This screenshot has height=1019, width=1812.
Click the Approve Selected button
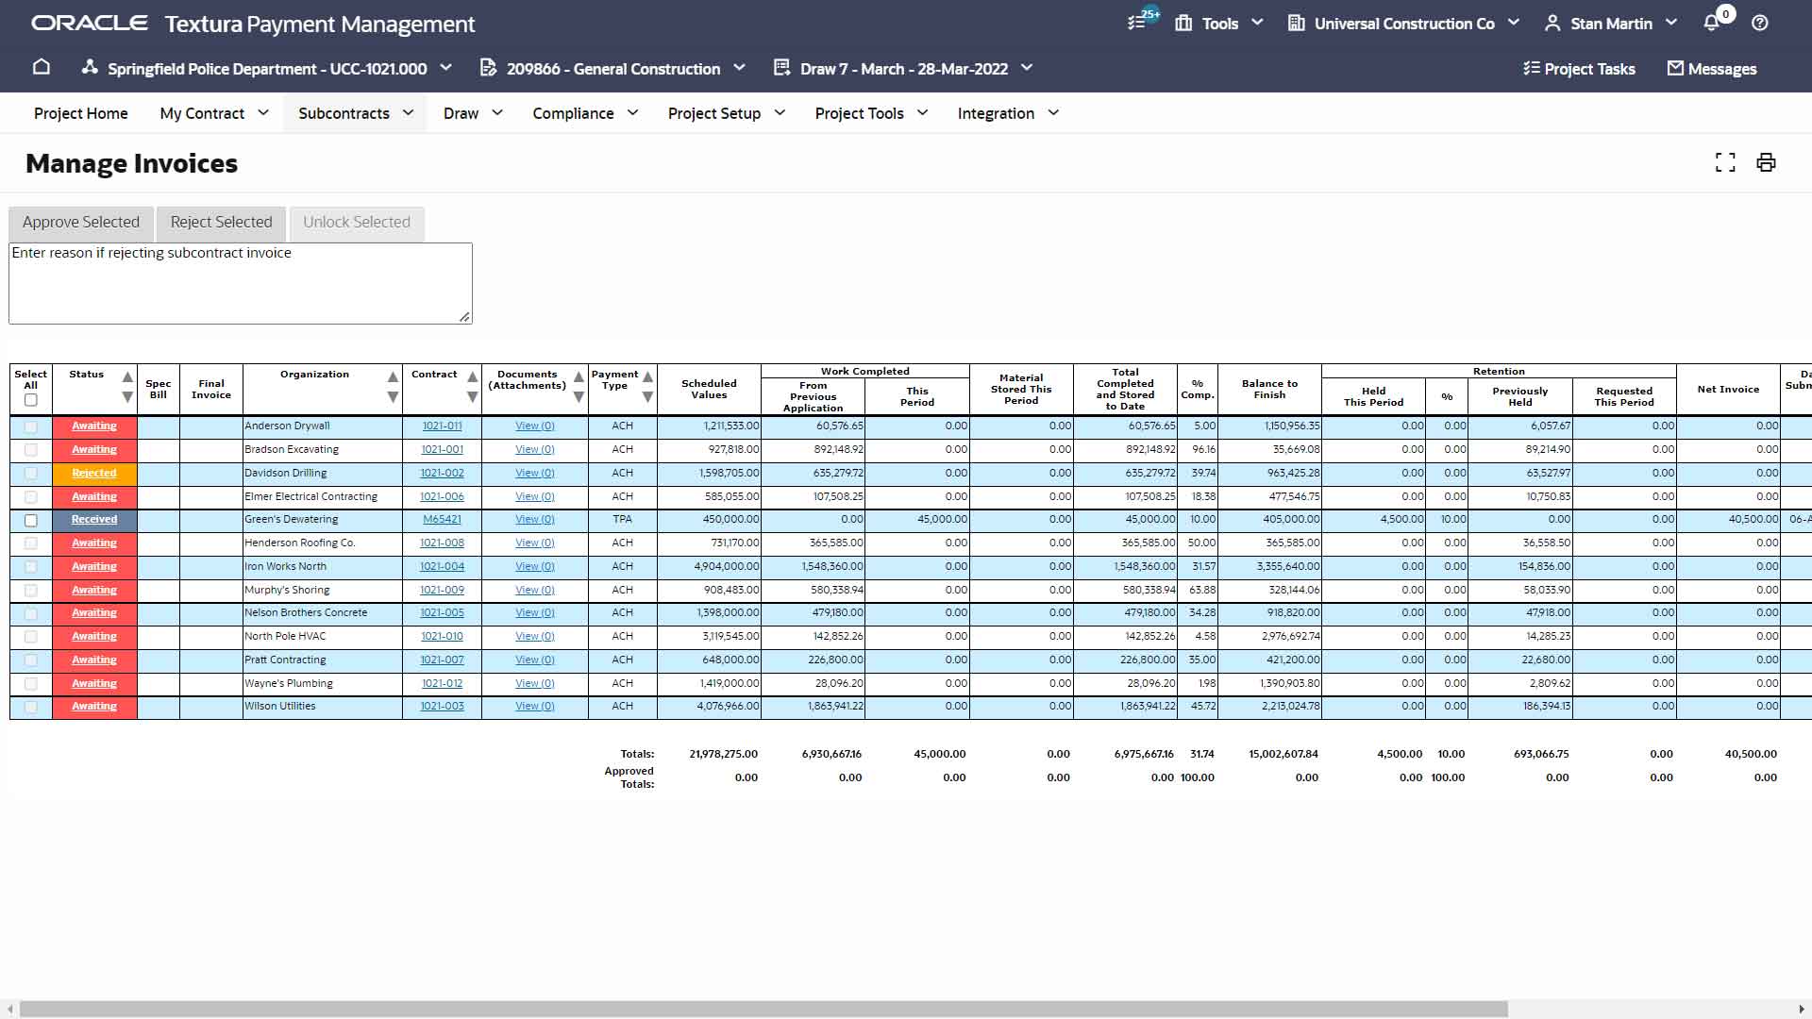tap(80, 223)
